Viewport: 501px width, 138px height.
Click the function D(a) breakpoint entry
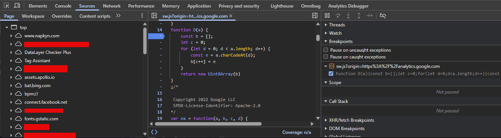click(418, 74)
